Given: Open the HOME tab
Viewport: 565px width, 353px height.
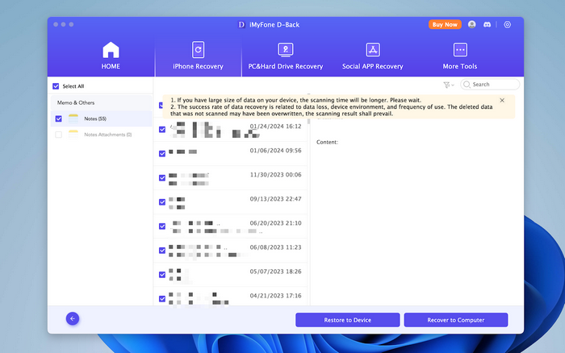Looking at the screenshot, I should point(111,56).
